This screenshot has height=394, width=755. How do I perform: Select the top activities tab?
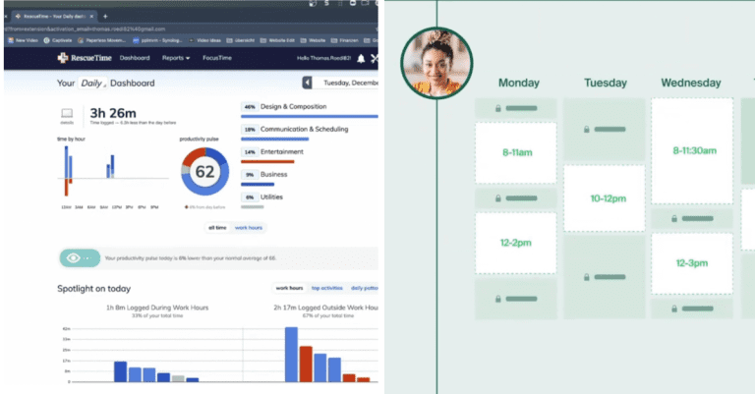point(327,288)
